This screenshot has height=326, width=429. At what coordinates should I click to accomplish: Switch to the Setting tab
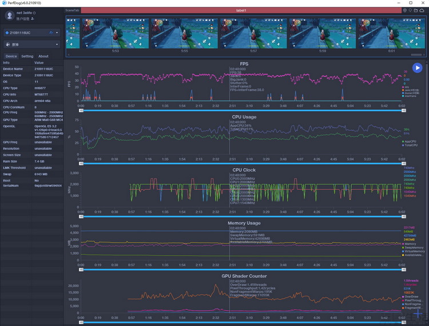point(27,56)
